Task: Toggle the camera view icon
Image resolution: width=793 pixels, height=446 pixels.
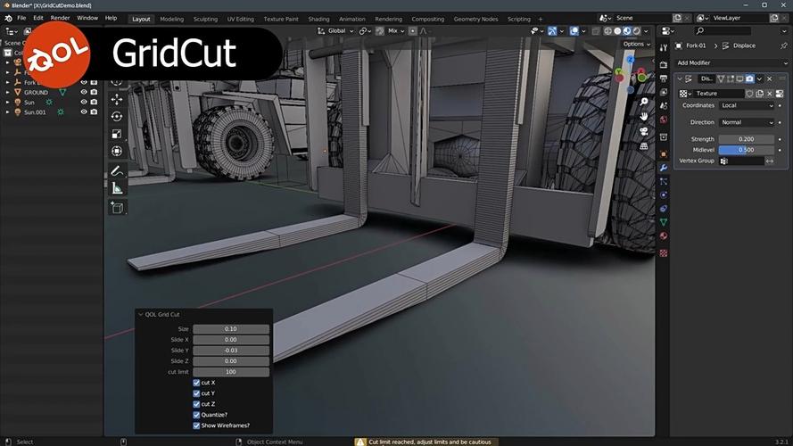Action: tap(644, 131)
